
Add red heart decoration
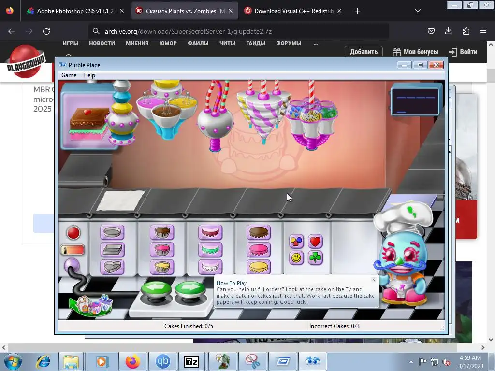pos(315,242)
